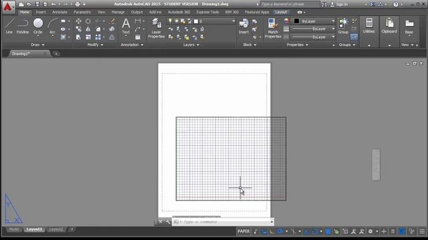Choose the Mirror tool
The width and height of the screenshot is (428, 240).
tap(88, 29)
